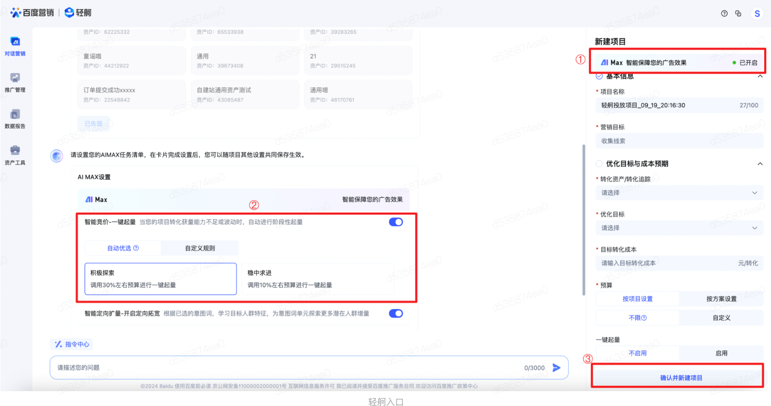Open 转化资产/转化追踪 dropdown

[679, 193]
